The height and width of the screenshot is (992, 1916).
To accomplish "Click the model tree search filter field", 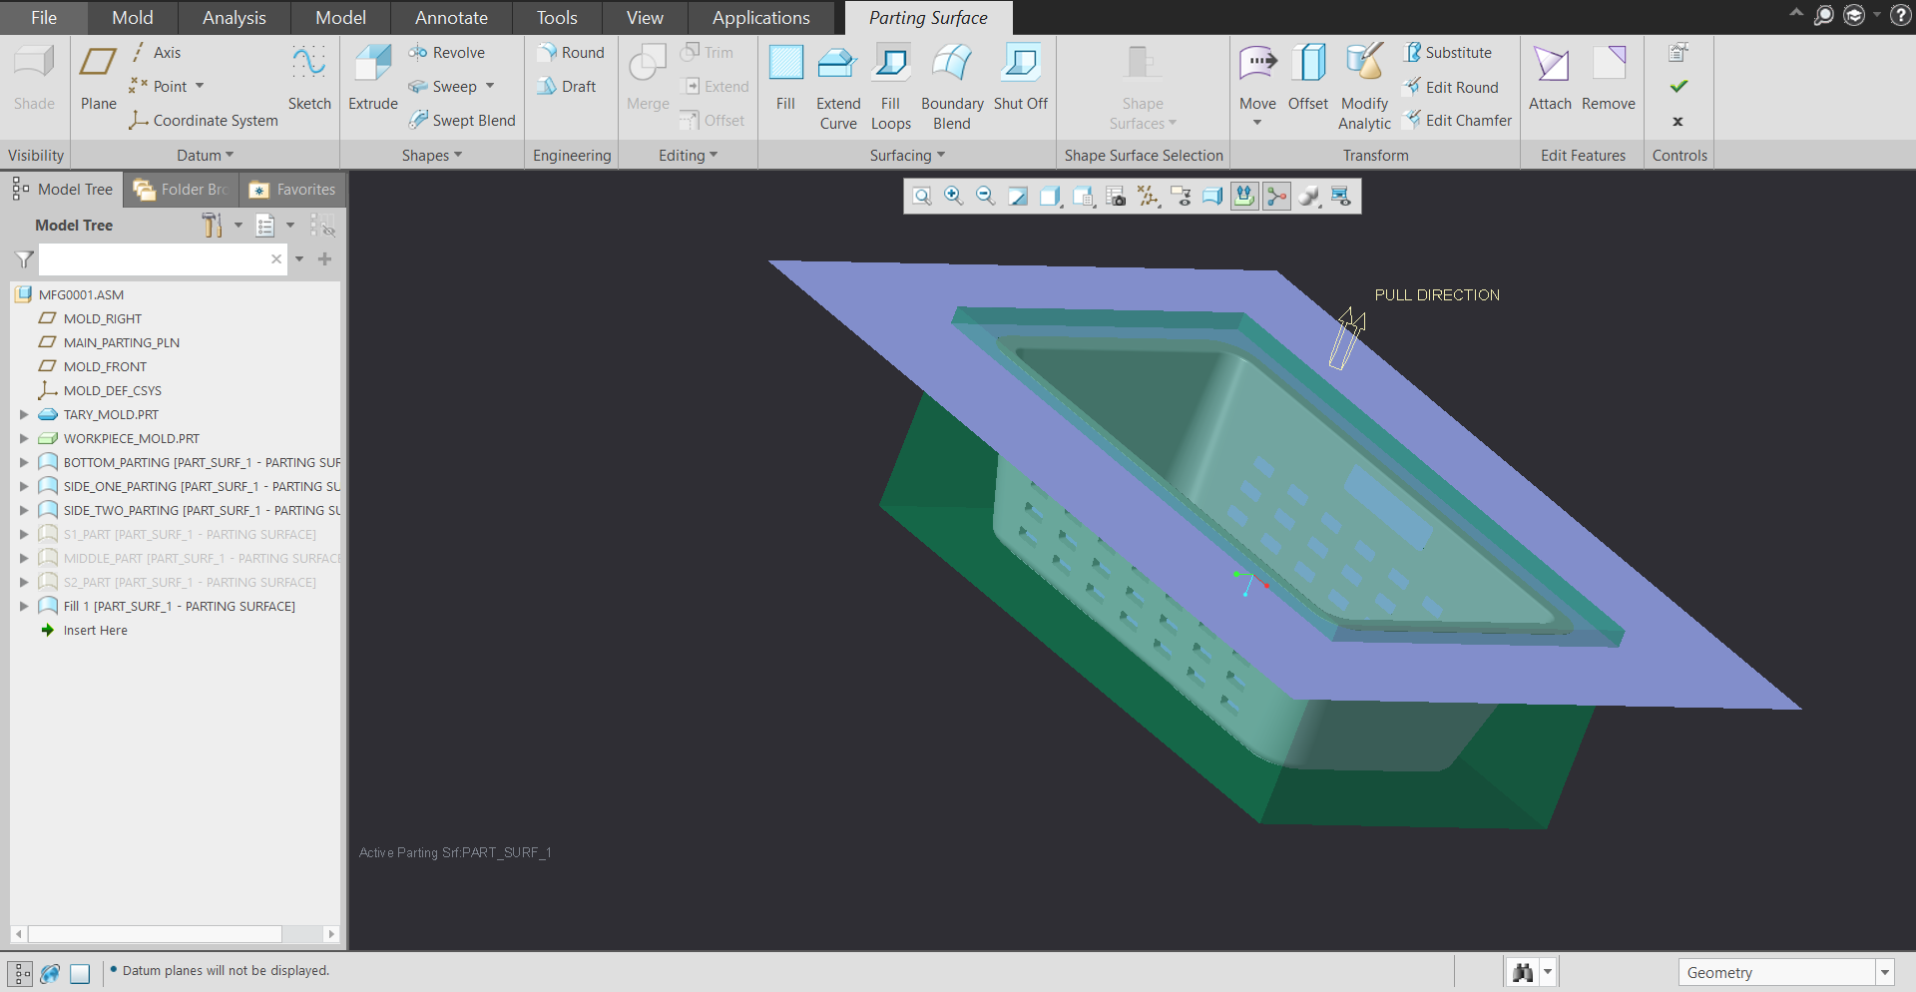I will 163,259.
